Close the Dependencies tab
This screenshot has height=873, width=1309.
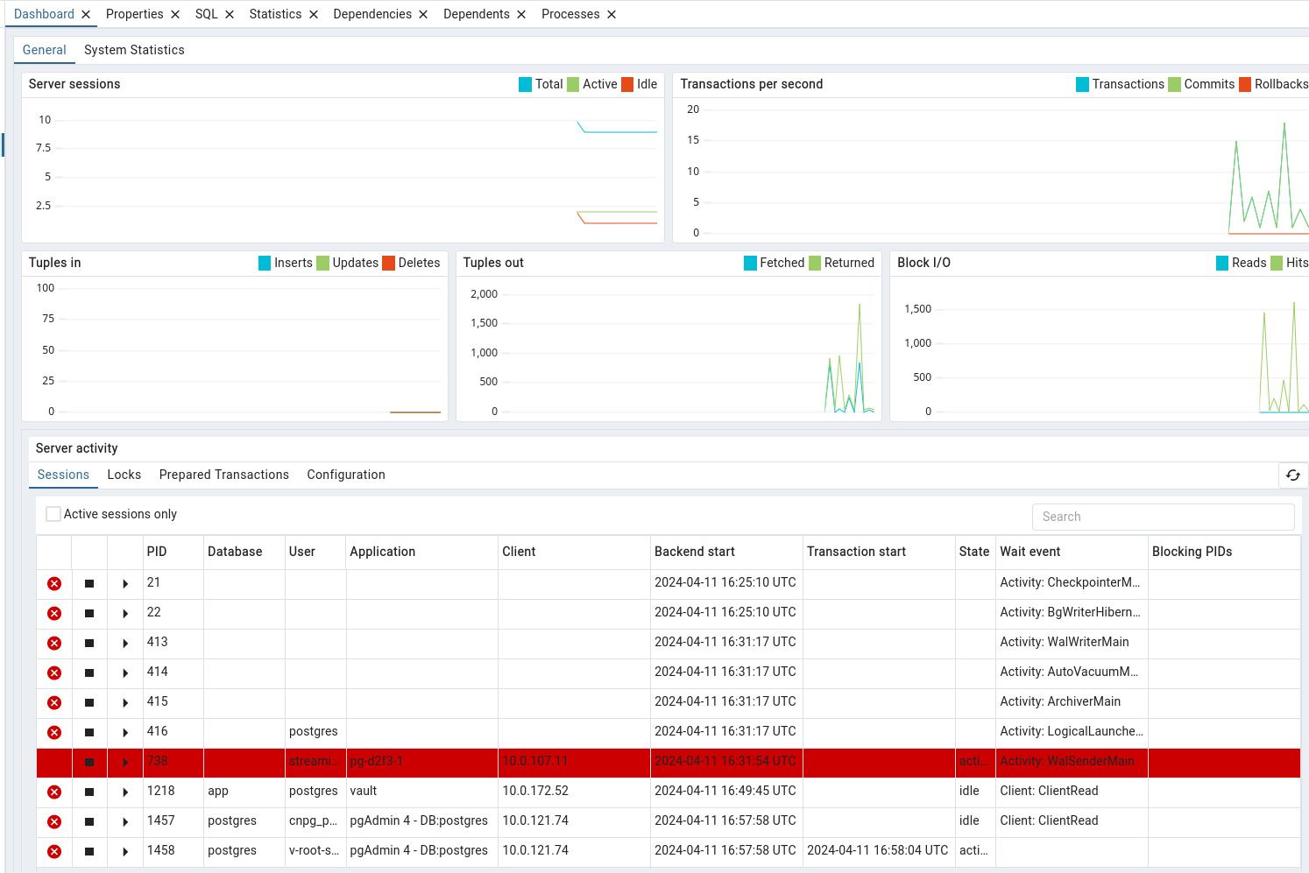coord(423,14)
